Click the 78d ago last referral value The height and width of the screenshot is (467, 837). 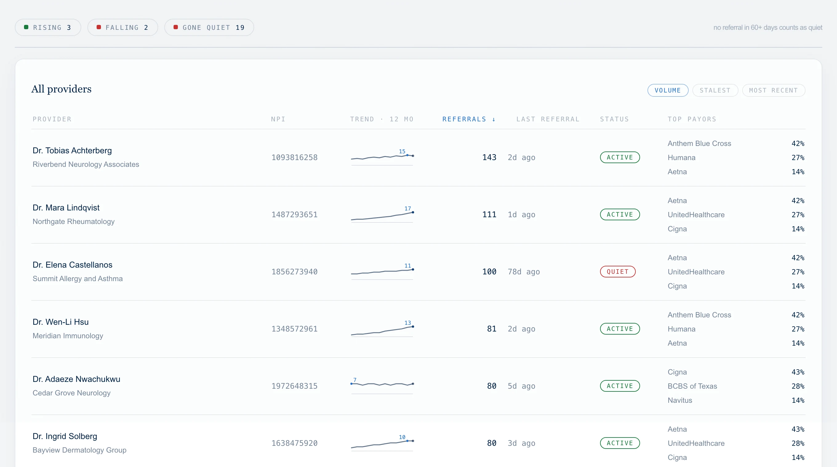524,272
